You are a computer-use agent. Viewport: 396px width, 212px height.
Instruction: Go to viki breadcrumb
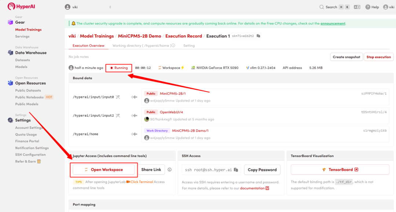[x=72, y=36]
